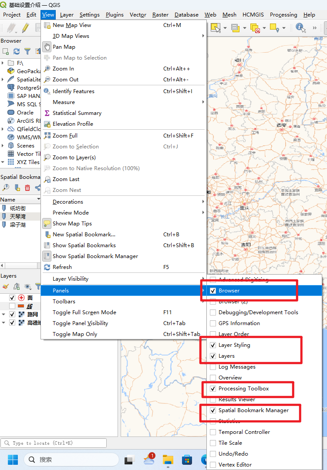Open dropdown arrow beside Select Features tool
The height and width of the screenshot is (470, 327).
tap(225, 28)
